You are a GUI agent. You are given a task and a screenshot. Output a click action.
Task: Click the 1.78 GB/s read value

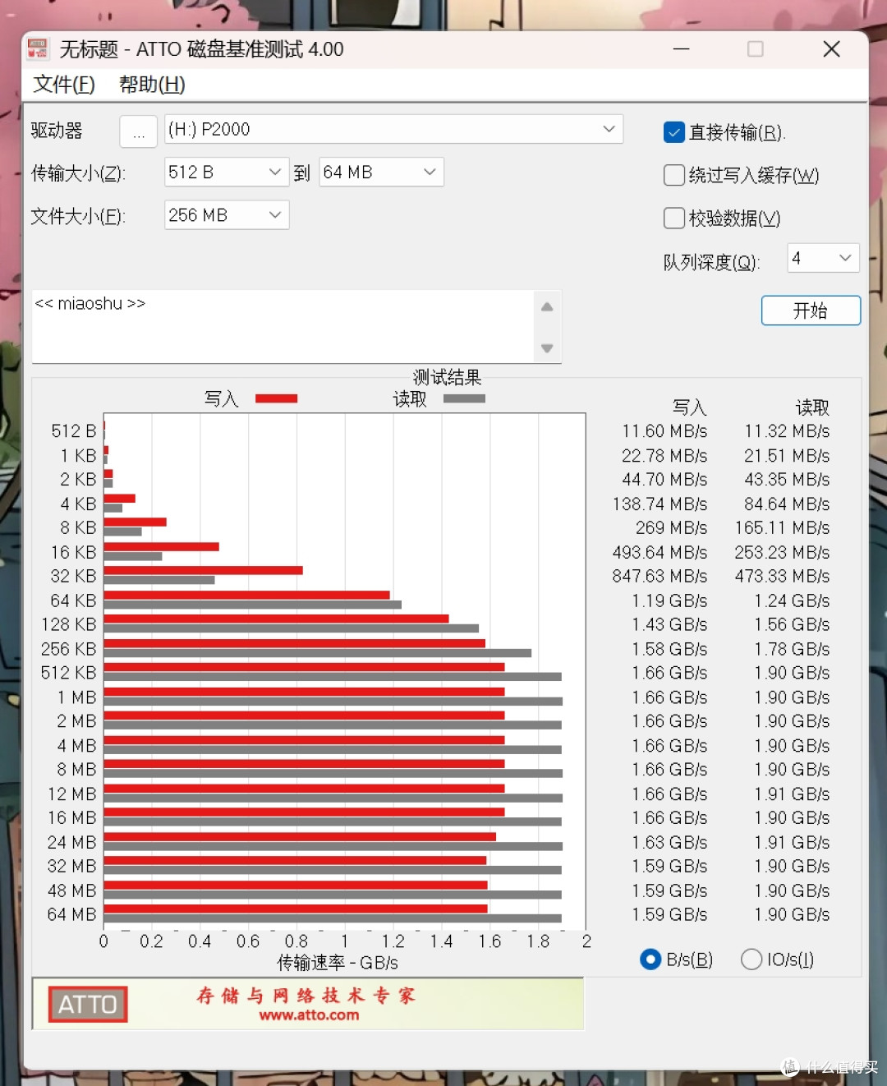[792, 649]
